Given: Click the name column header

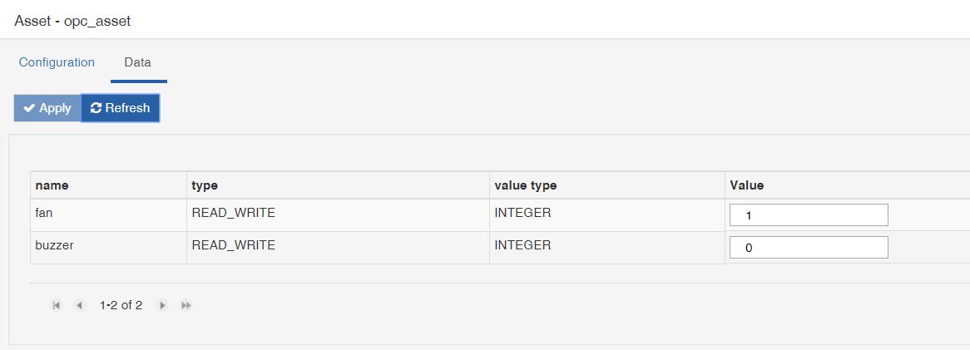Looking at the screenshot, I should click(108, 185).
